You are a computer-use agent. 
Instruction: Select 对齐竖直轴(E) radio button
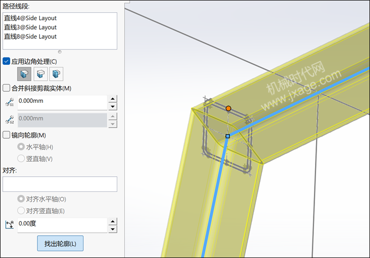(x=21, y=211)
